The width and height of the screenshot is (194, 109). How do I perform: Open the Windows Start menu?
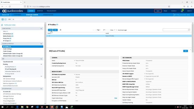tap(2, 107)
